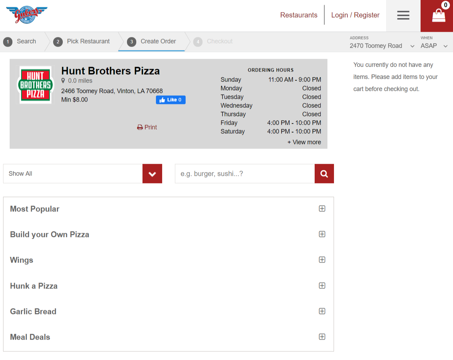This screenshot has height=360, width=453.
Task: Open the When ASAP dropdown
Action: [434, 46]
